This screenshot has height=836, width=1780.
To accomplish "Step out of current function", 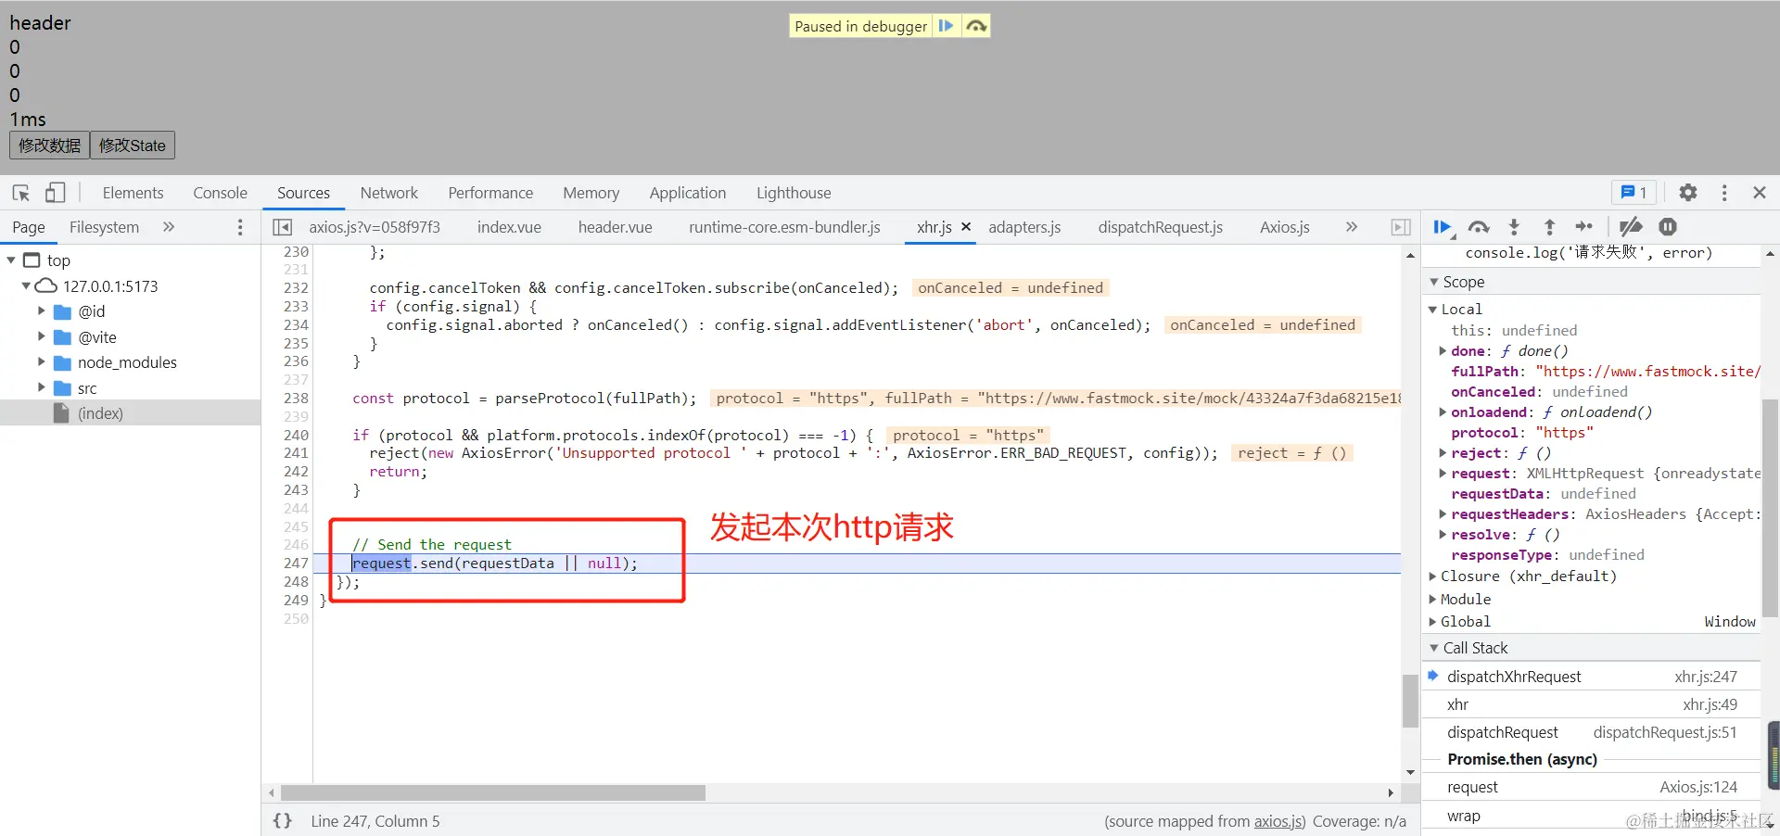I will pyautogui.click(x=1549, y=227).
